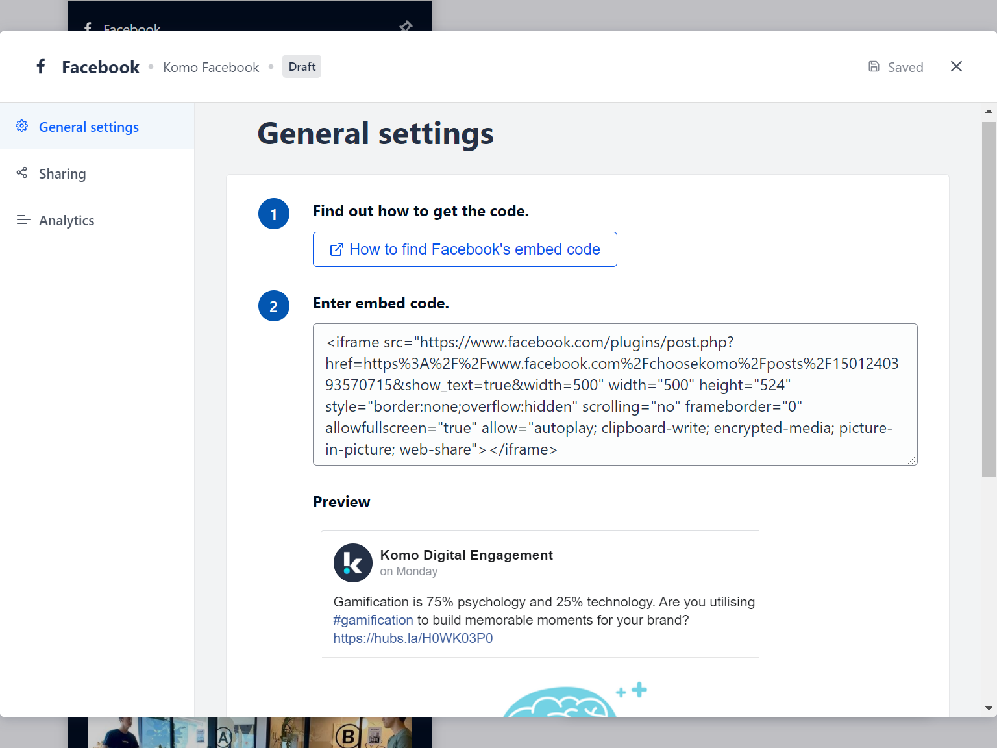
Task: Close the Facebook settings dialog
Action: pyautogui.click(x=956, y=67)
